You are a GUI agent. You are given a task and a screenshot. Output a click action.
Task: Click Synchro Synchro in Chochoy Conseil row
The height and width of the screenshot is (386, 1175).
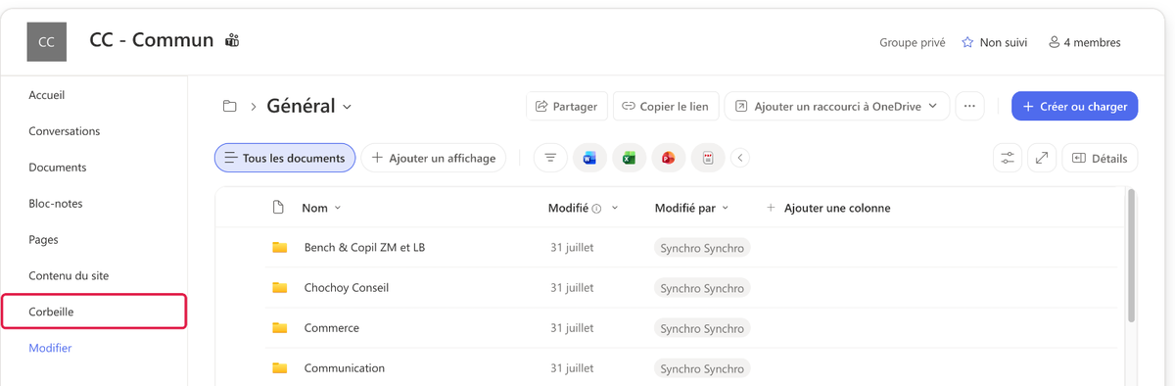pos(702,288)
